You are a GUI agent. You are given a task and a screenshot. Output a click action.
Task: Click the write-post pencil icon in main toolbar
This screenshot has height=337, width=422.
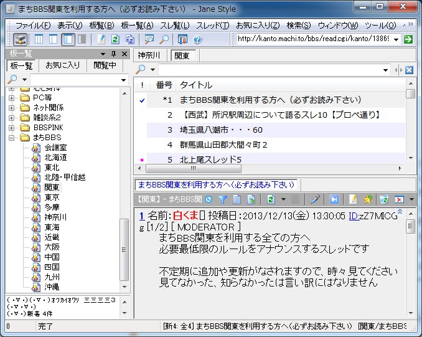[x=101, y=39]
